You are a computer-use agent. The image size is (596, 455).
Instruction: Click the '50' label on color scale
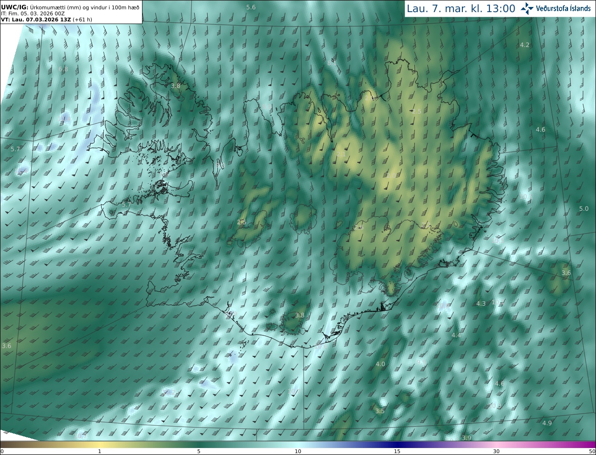click(592, 451)
